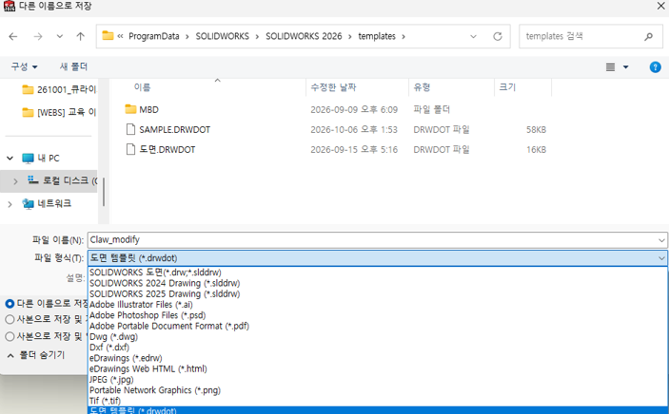Collapse folders with 폴더 숨기기

point(36,355)
